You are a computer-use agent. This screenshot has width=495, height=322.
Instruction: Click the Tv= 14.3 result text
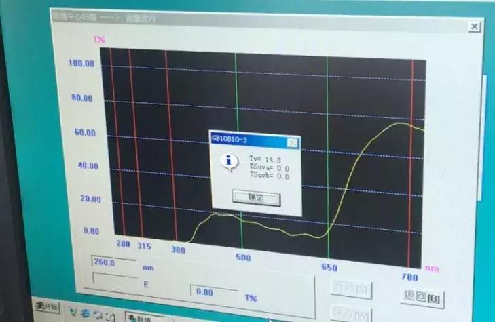point(265,159)
